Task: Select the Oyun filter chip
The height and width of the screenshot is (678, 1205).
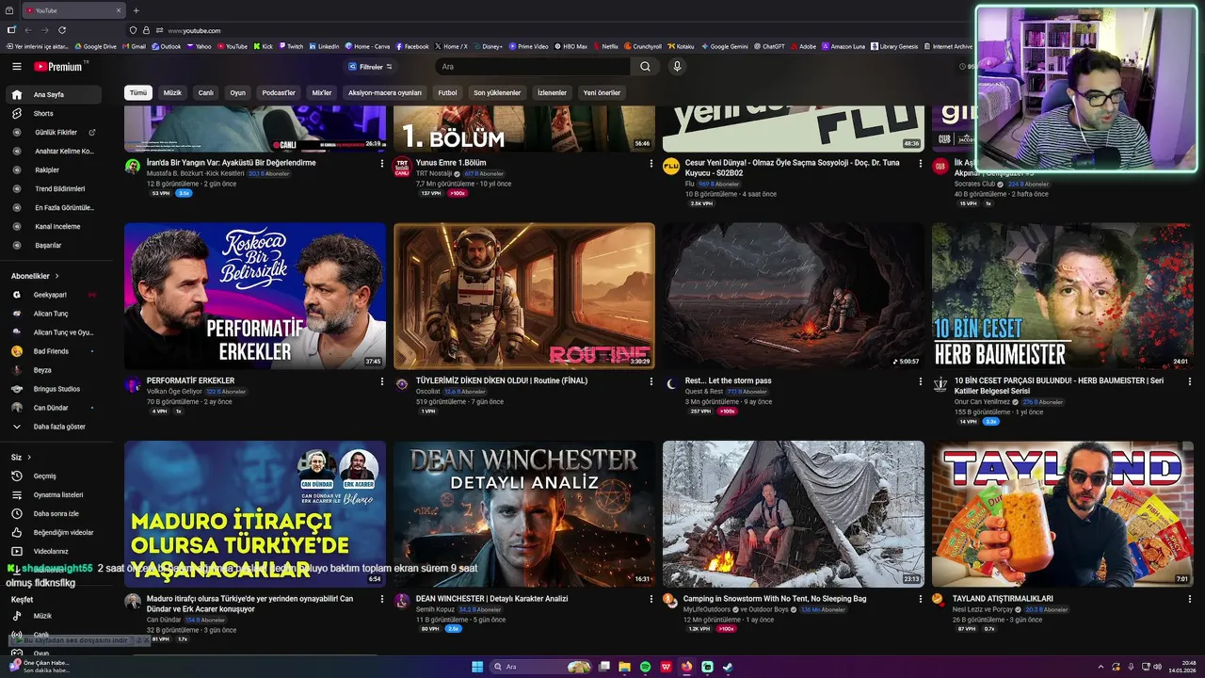Action: (x=238, y=93)
